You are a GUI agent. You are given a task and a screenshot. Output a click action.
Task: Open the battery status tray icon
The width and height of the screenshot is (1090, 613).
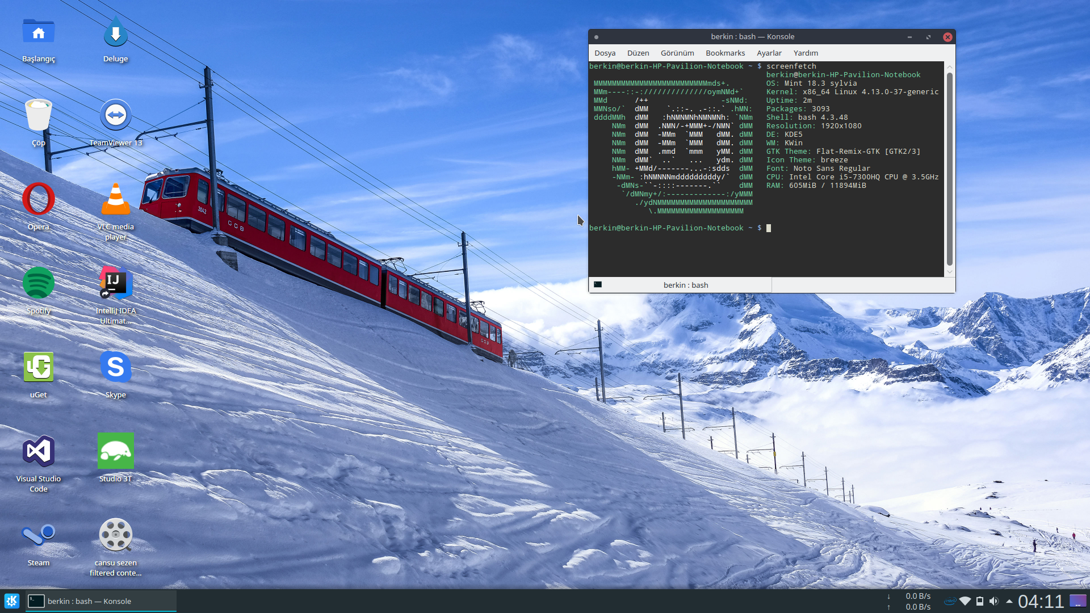click(x=980, y=601)
